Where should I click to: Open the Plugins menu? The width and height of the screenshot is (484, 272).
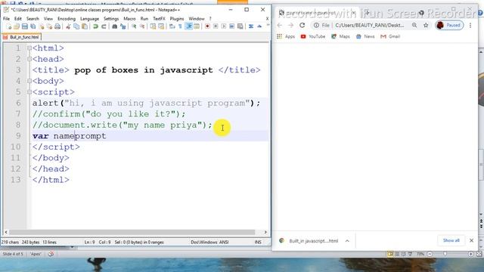click(x=177, y=19)
